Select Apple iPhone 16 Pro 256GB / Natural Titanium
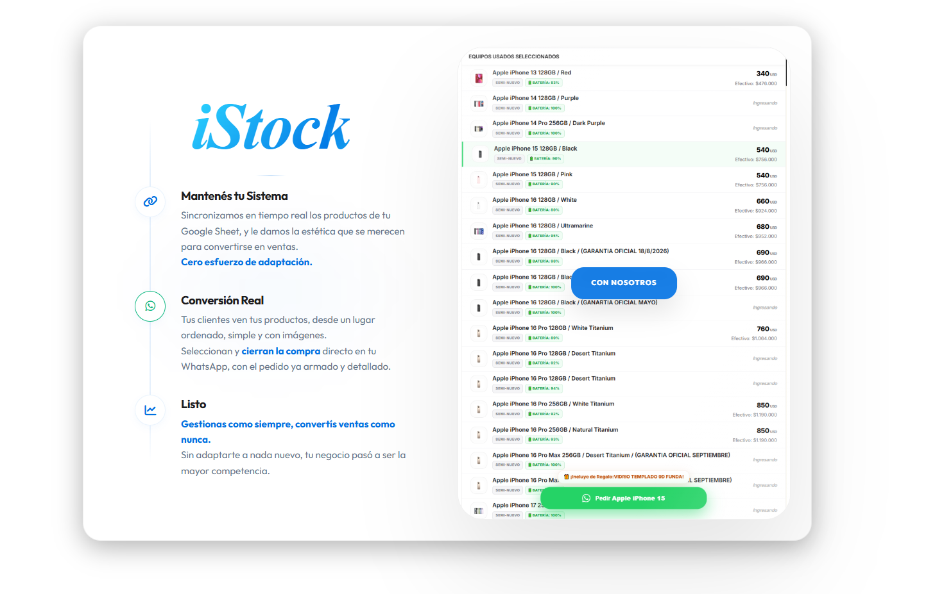935x594 pixels. point(555,430)
